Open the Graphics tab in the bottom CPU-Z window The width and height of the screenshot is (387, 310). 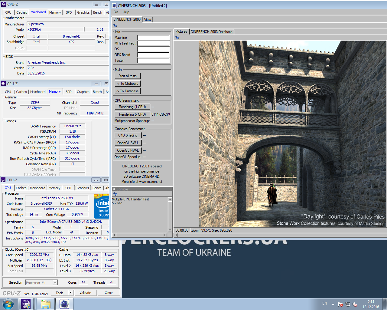(x=83, y=188)
